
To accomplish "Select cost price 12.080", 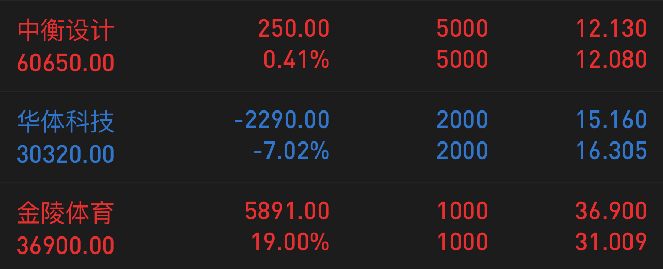I will (611, 60).
